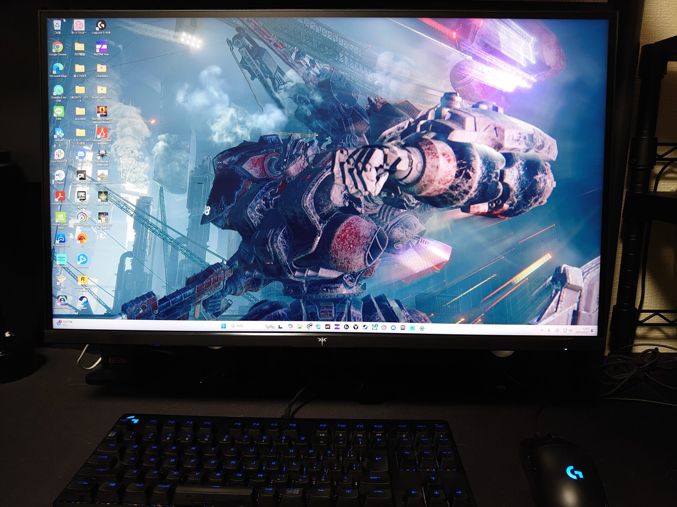This screenshot has width=677, height=507.
Task: Toggle the IME input mode indicator
Action: pyautogui.click(x=549, y=330)
